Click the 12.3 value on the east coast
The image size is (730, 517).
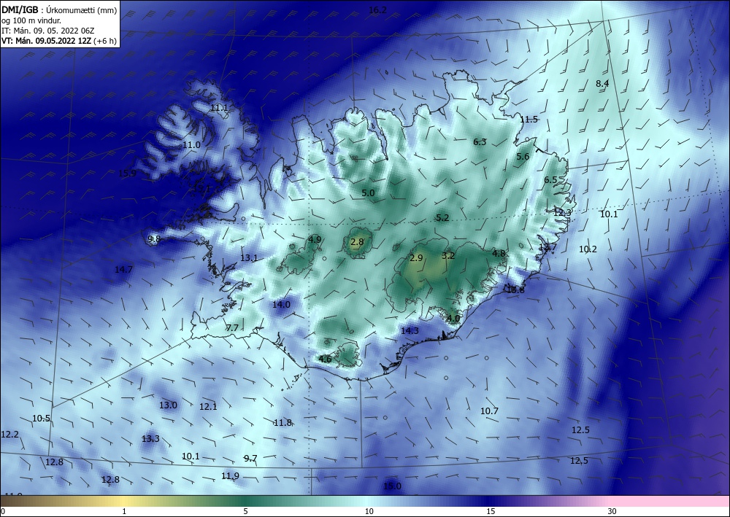(x=562, y=212)
